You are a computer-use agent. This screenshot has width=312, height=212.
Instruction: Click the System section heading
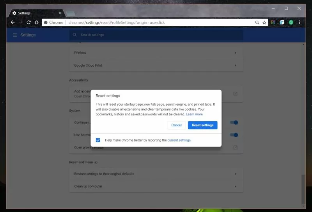click(x=75, y=111)
